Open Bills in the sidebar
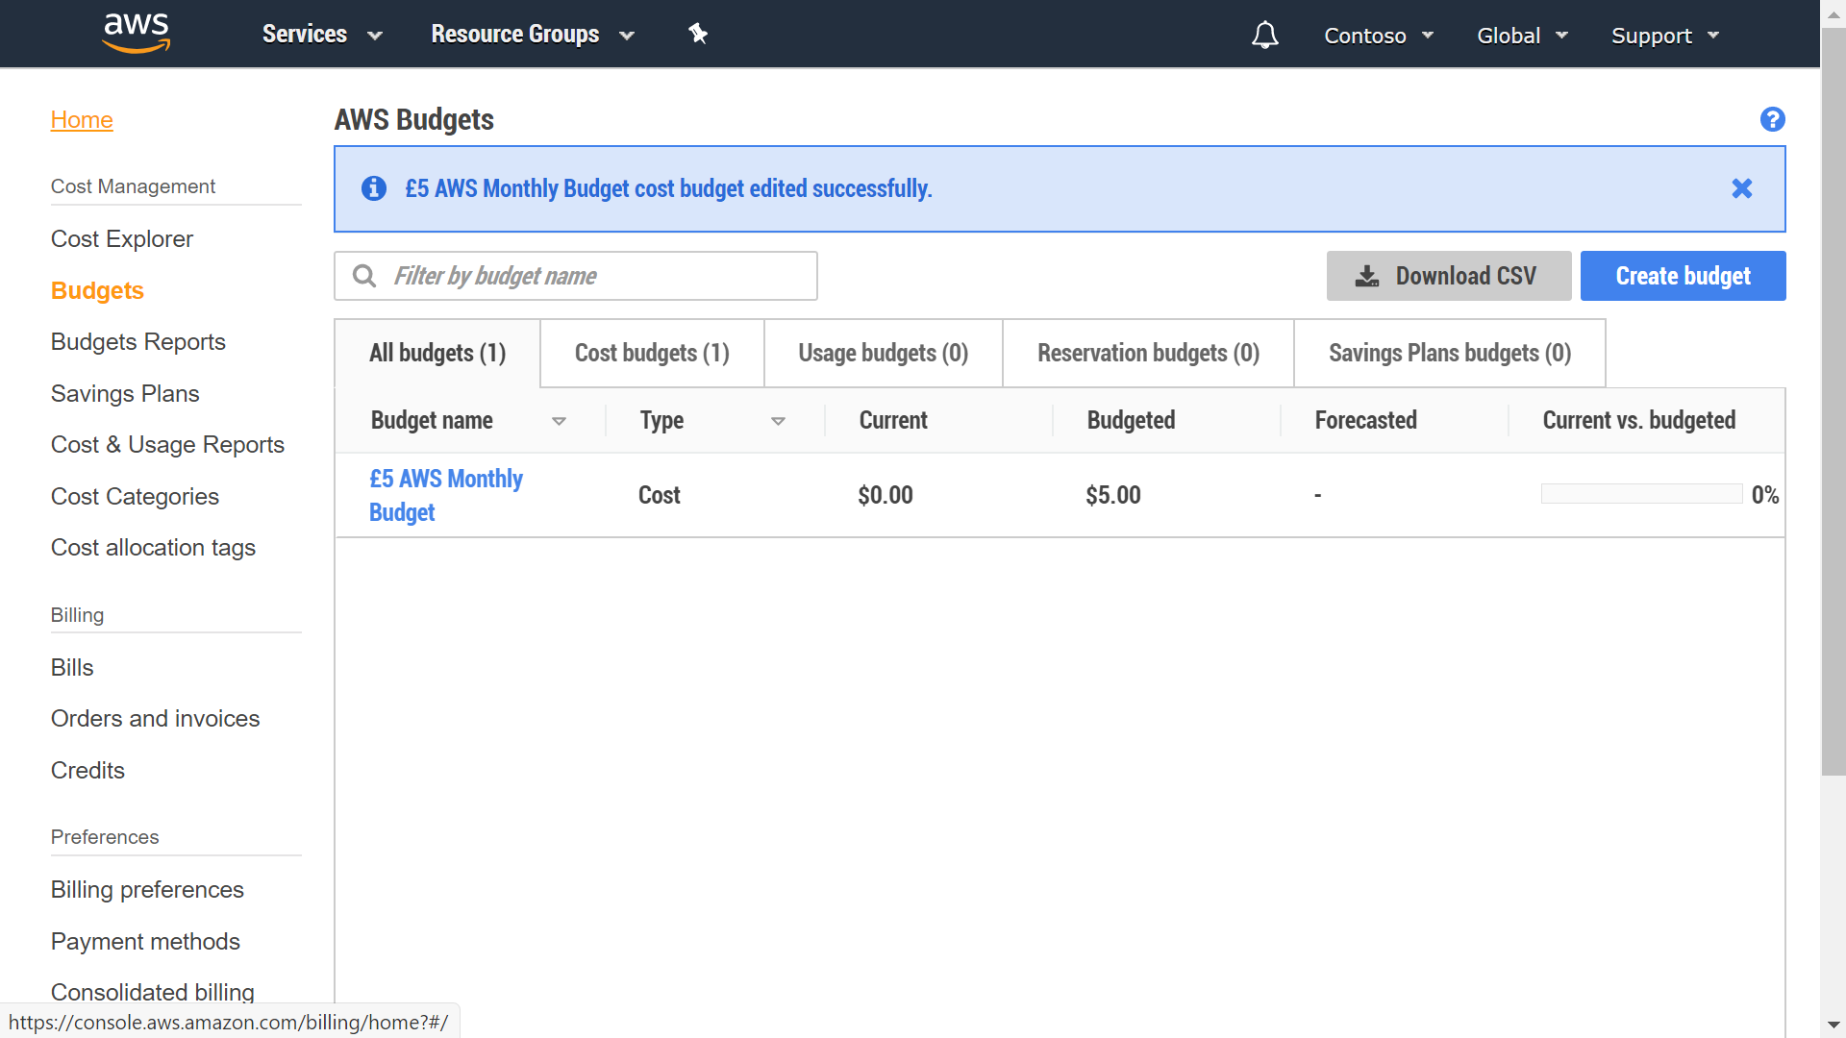Image resolution: width=1846 pixels, height=1038 pixels. pos(72,667)
